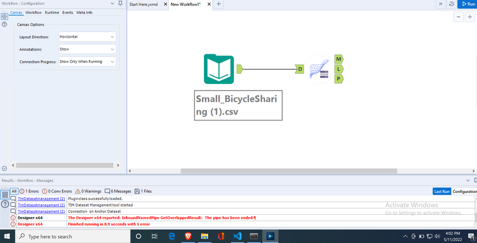Filter results by 6 Messages

click(118, 191)
